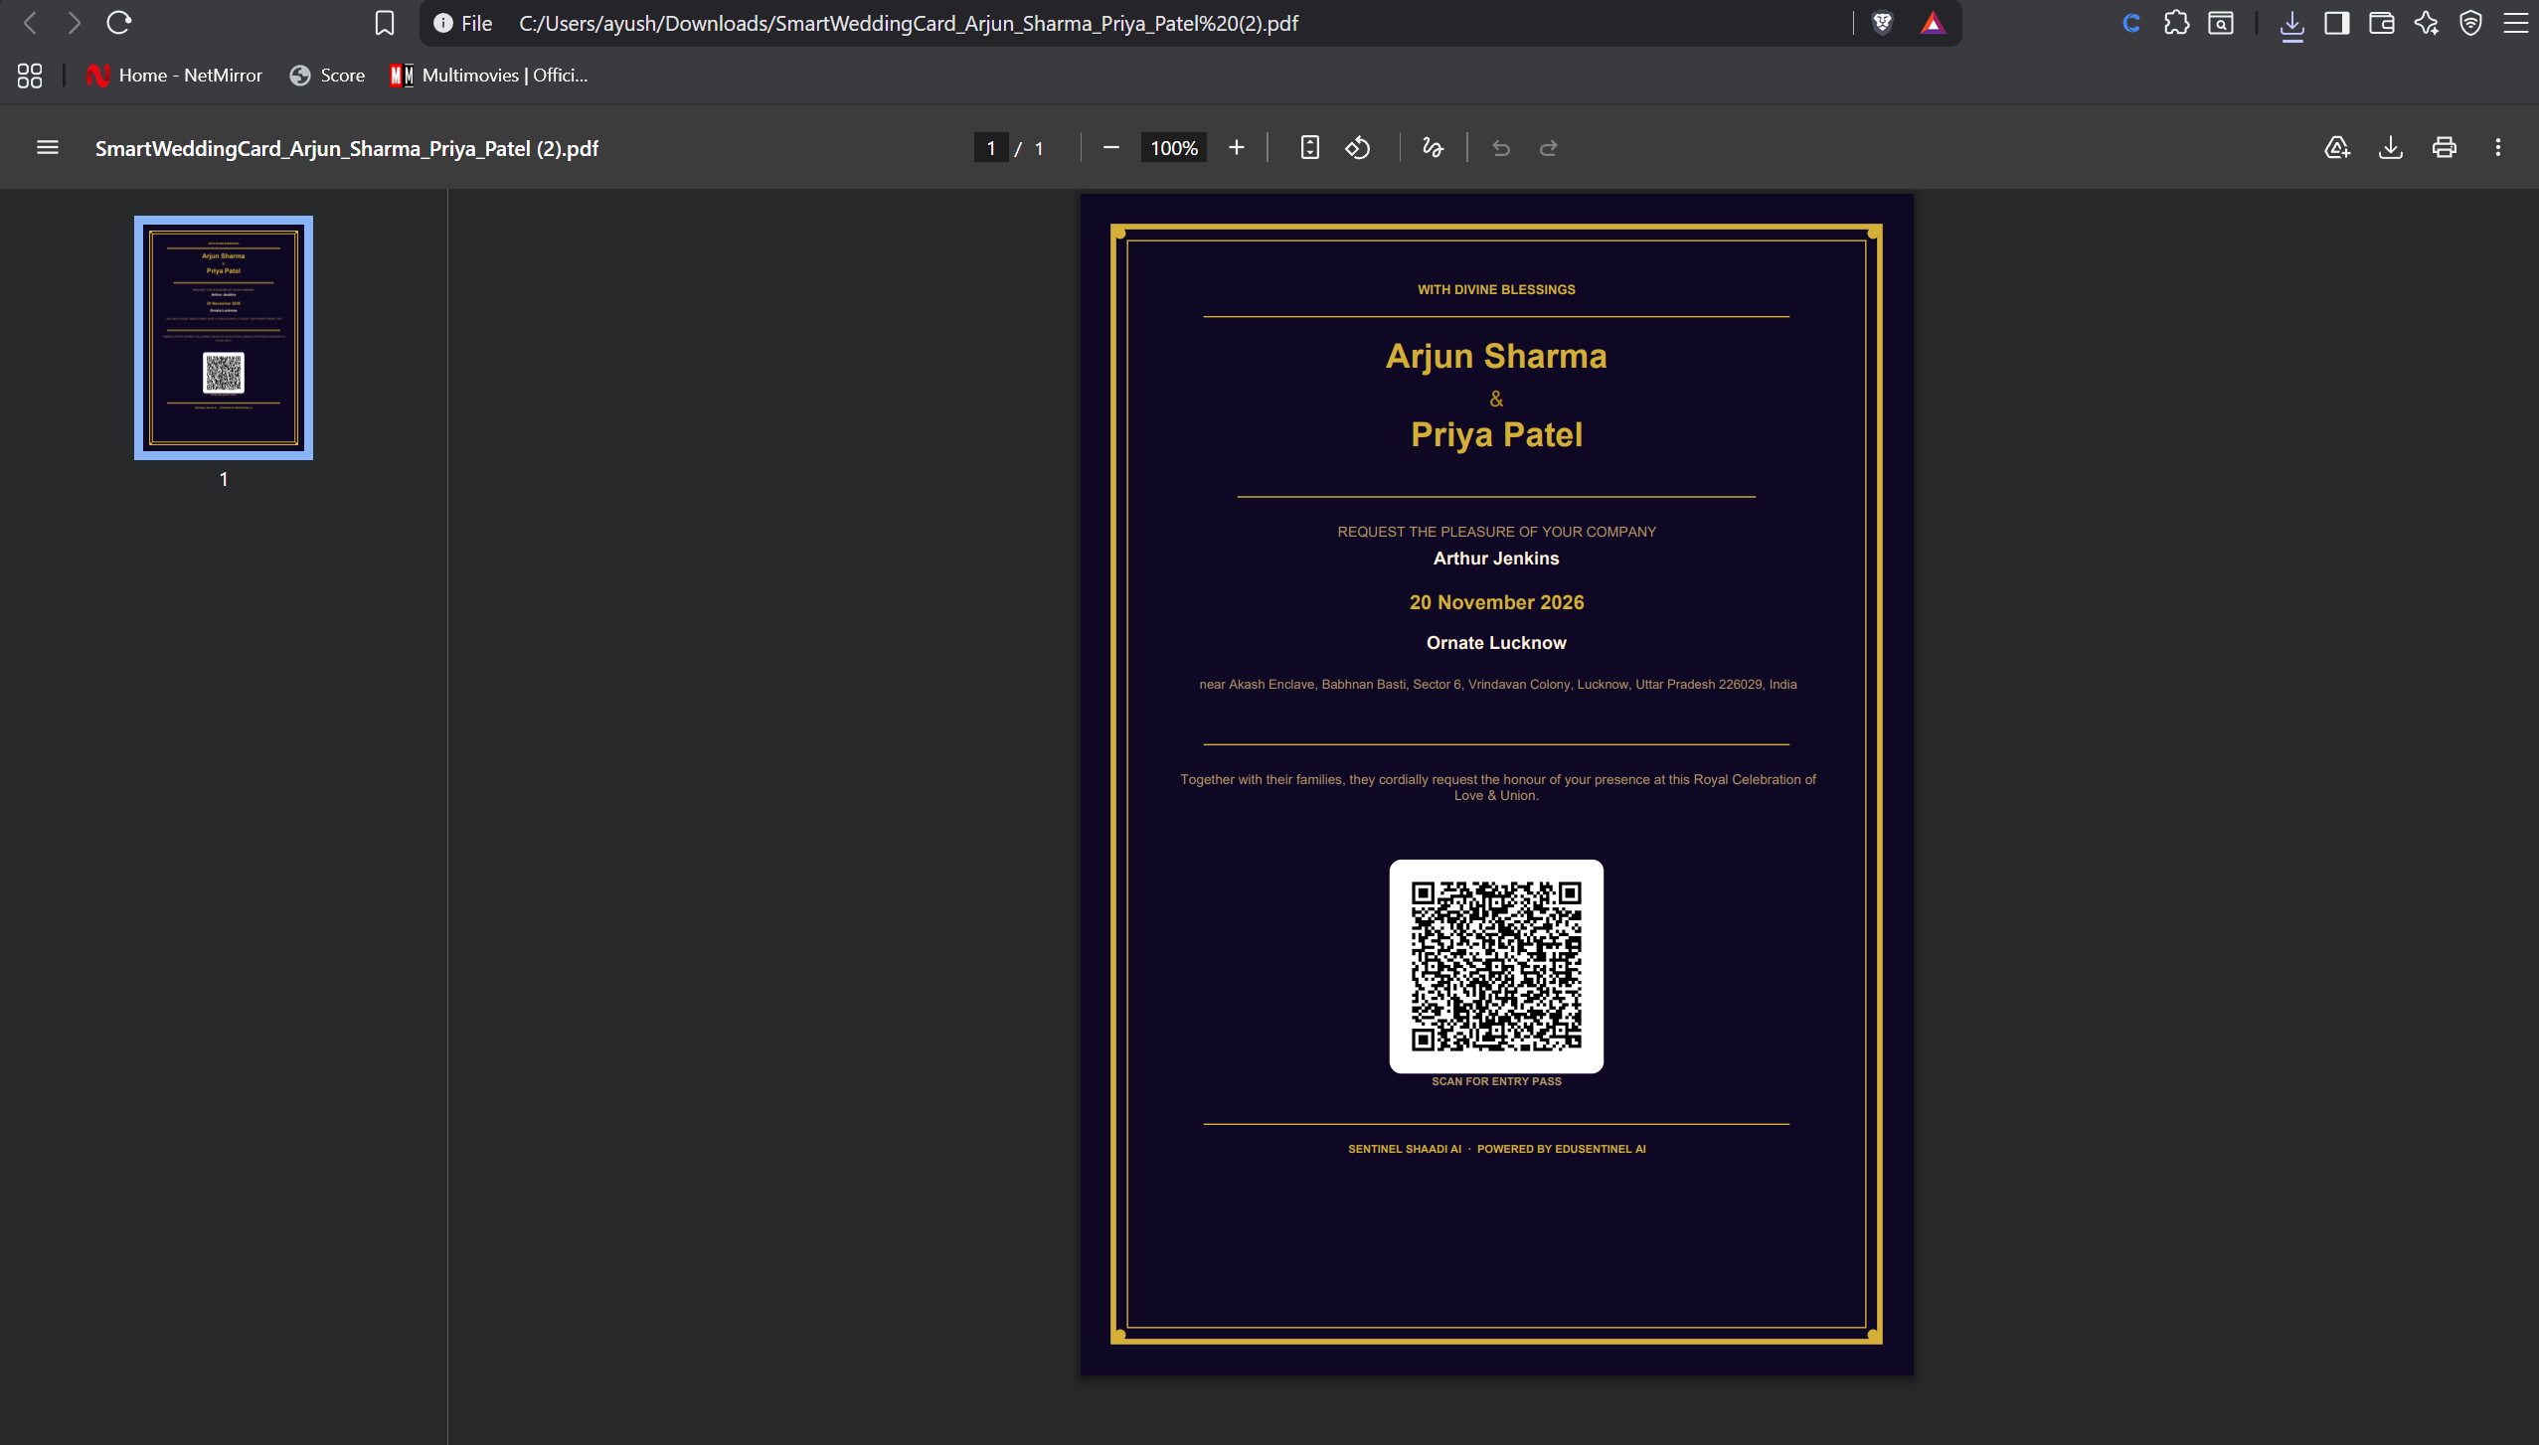The height and width of the screenshot is (1445, 2539).
Task: Edit the current page number field
Action: point(991,148)
